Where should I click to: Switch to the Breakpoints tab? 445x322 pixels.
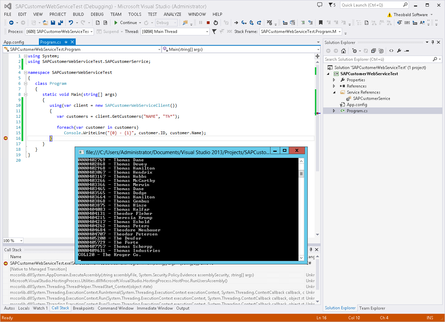click(x=83, y=308)
